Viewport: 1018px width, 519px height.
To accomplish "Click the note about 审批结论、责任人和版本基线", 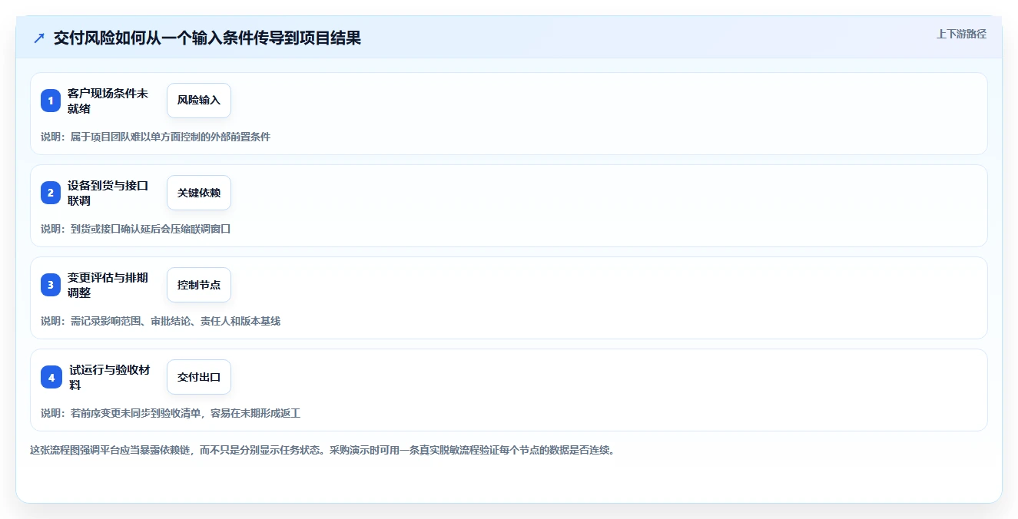I will tap(160, 321).
